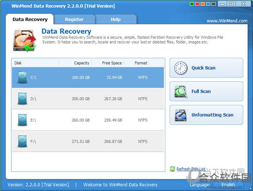The width and height of the screenshot is (253, 191).
Task: Start a Full Scan
Action: pos(206,91)
